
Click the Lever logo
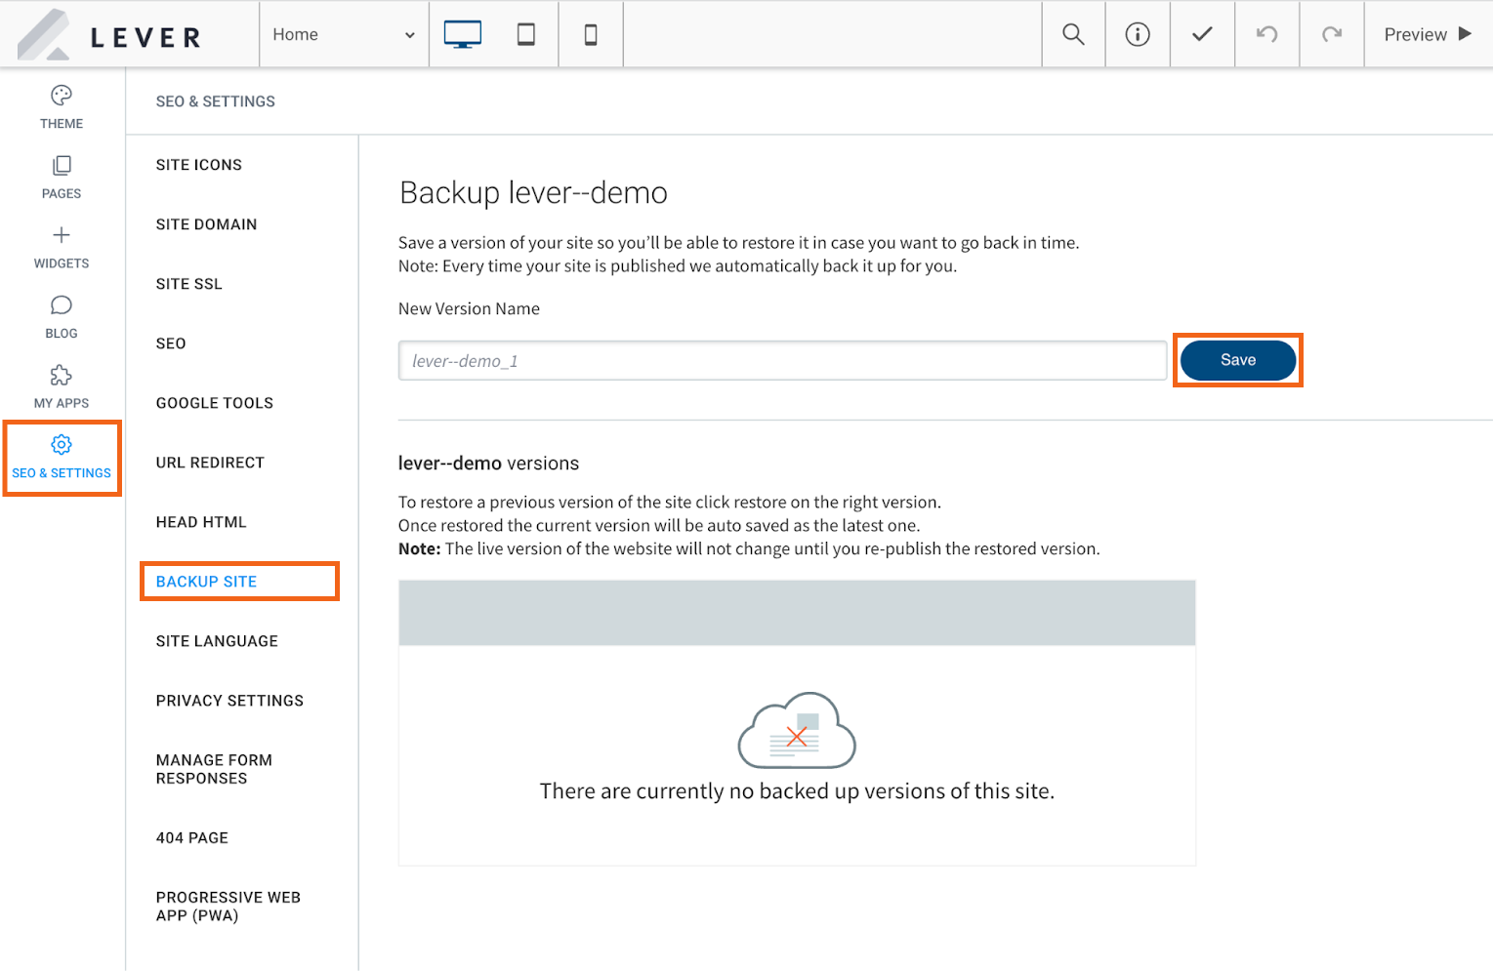[109, 35]
